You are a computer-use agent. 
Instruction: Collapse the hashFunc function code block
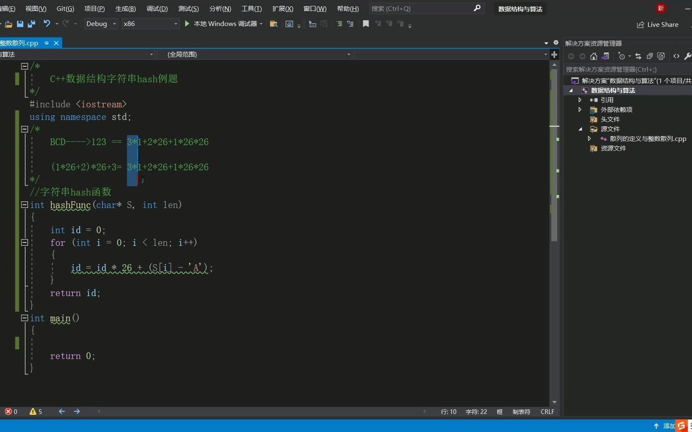tap(24, 205)
